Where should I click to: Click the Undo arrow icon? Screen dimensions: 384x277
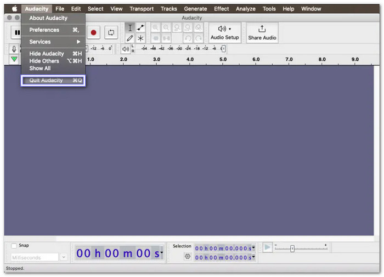[x=188, y=38]
